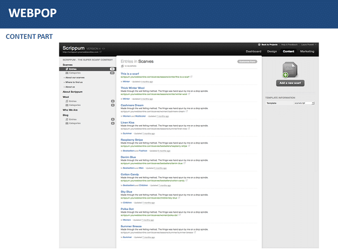The height and width of the screenshot is (252, 338).
Task: Click external link icon beside Sky Blue URL
Action: pyautogui.click(x=179, y=197)
